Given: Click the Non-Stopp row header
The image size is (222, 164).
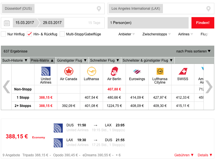Looking at the screenshot, I should pyautogui.click(x=23, y=89).
